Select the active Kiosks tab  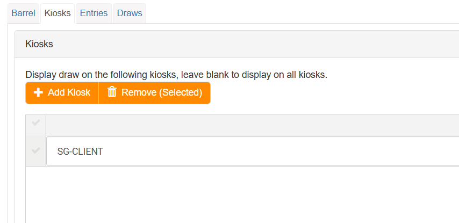(x=58, y=13)
